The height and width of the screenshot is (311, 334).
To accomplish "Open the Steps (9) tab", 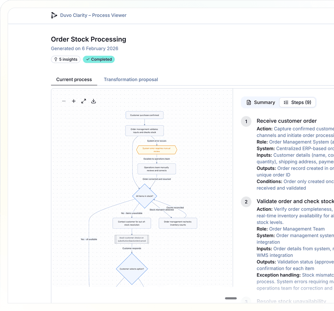I will point(297,102).
